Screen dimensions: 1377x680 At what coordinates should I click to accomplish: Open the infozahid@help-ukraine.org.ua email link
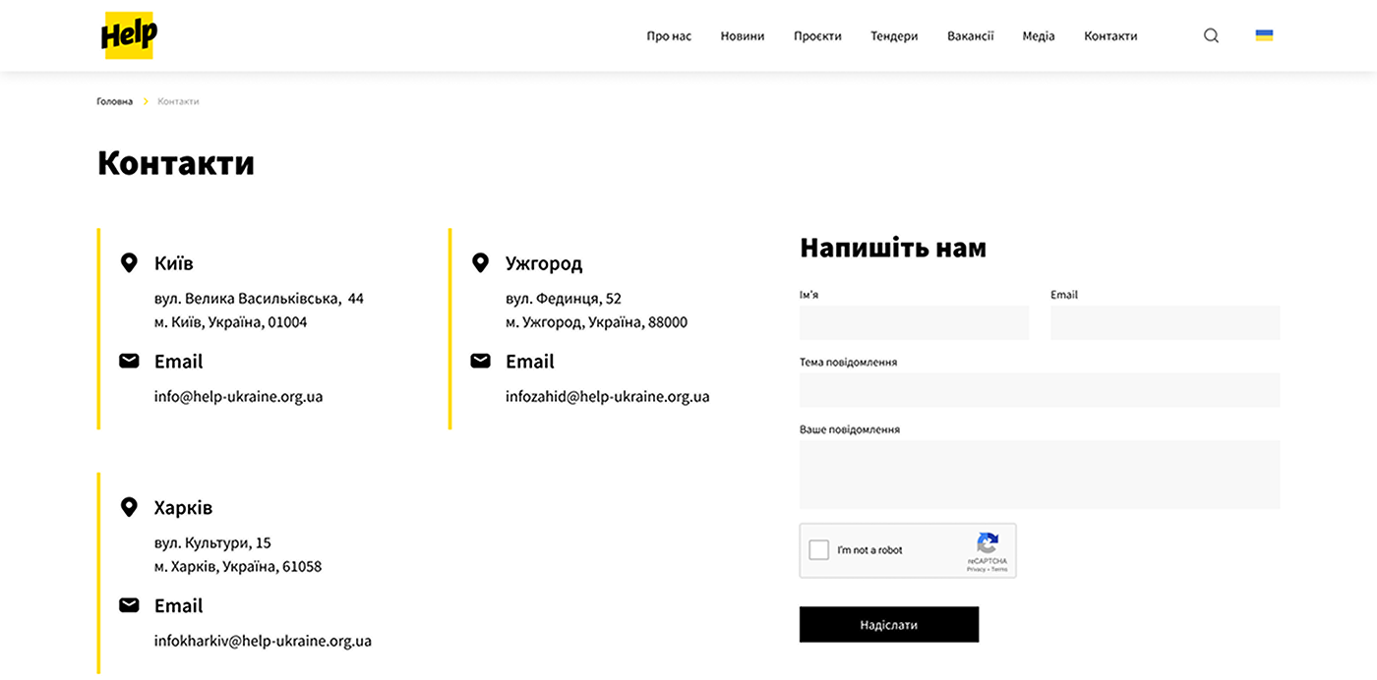pos(607,397)
